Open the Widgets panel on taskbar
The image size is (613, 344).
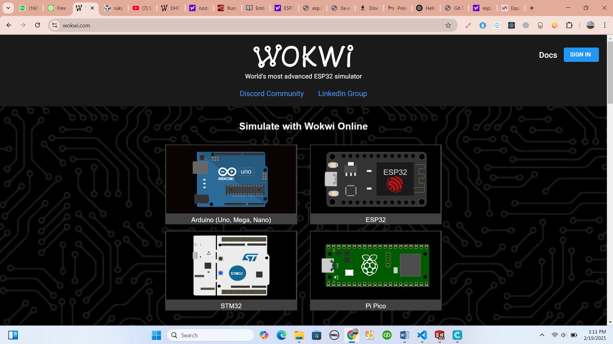pos(13,335)
